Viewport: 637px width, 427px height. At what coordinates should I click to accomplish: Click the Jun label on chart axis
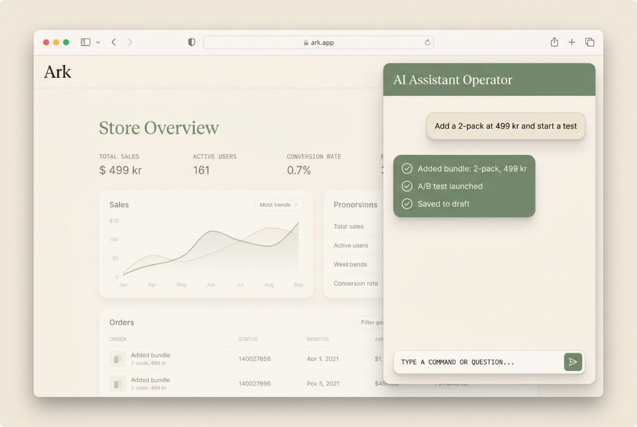[x=211, y=285]
